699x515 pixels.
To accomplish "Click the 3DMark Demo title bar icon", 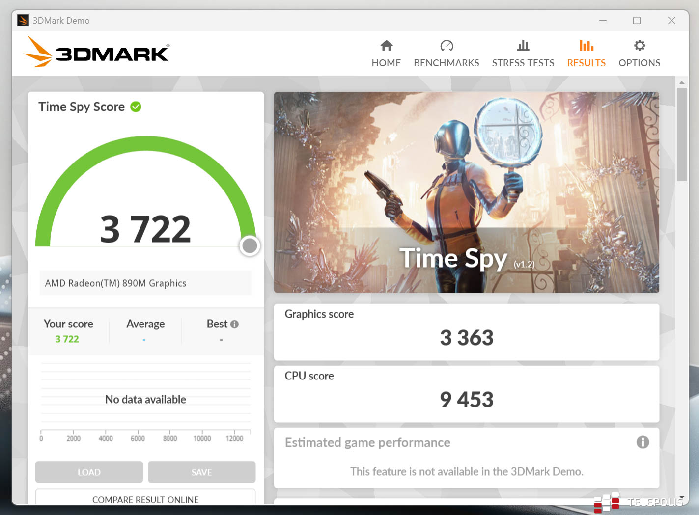I will (x=23, y=20).
